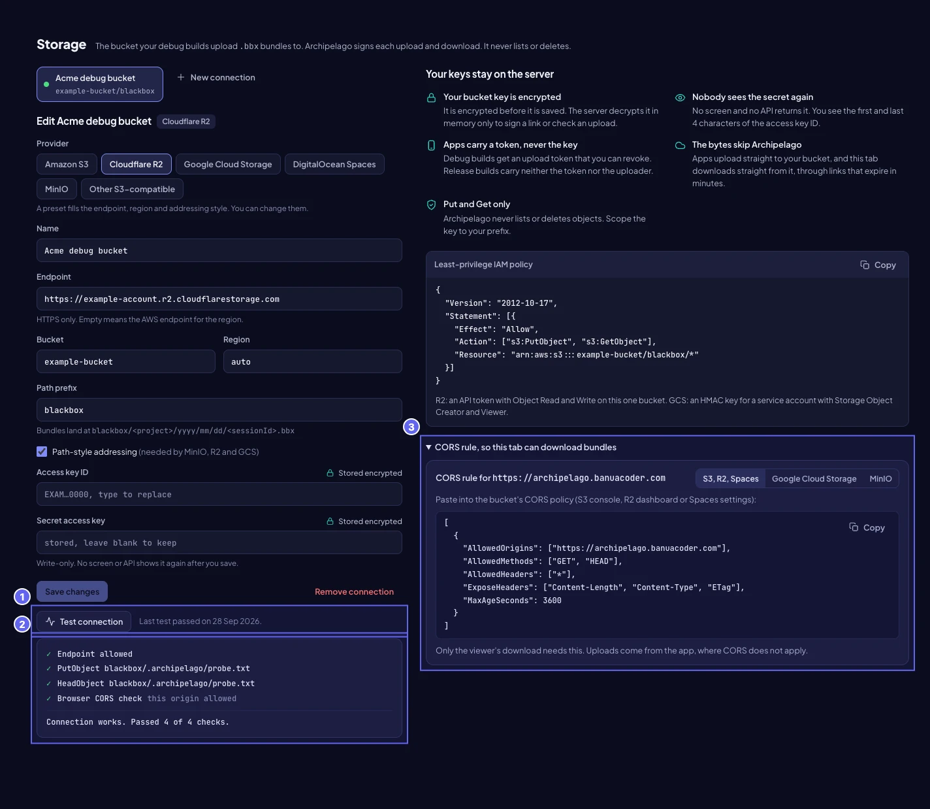Switch to S3, R2, Spaces CORS tab
Viewport: 930px width, 809px height.
(x=730, y=478)
